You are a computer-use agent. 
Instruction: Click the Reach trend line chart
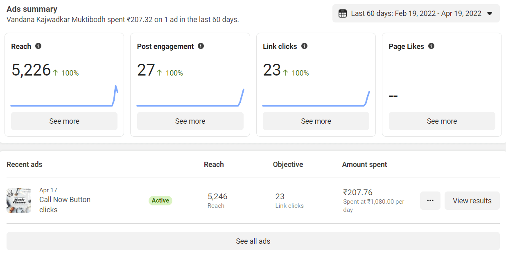(64, 98)
